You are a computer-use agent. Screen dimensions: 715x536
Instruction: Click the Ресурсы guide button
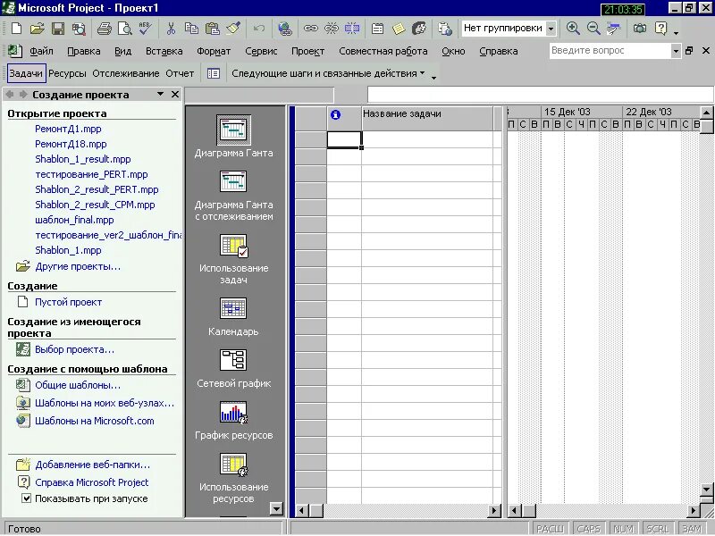67,73
